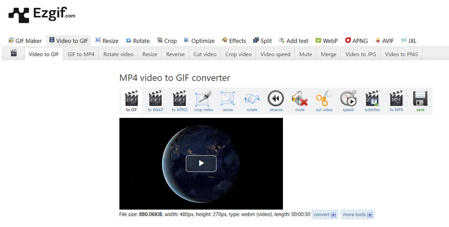Open the Effects top menu item
This screenshot has width=449, height=227.
coord(234,41)
